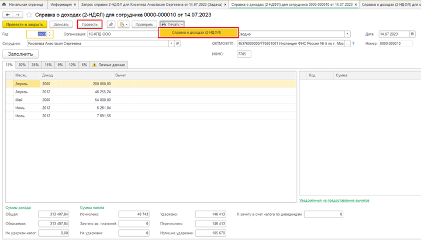Expand the Сводно dropdown arrow
The image size is (421, 242).
point(347,34)
